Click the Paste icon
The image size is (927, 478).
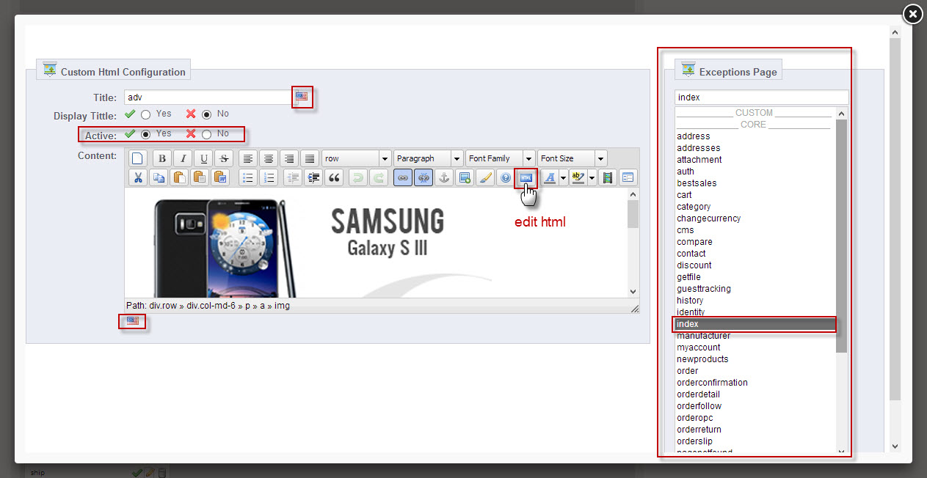click(x=179, y=177)
